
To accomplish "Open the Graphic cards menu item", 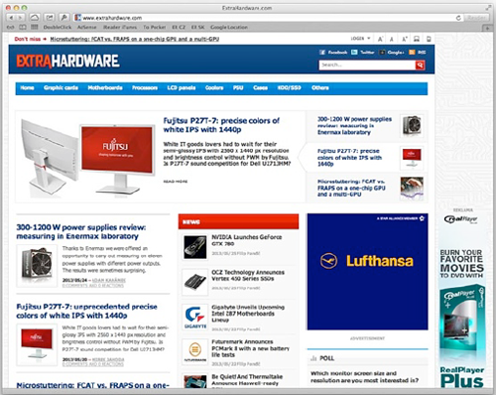I will pyautogui.click(x=61, y=87).
